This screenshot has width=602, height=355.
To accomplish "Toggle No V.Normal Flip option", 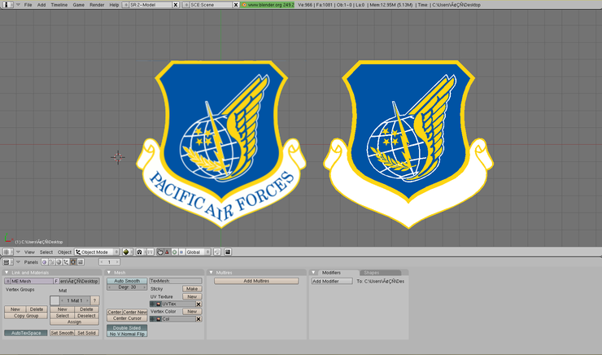I will pyautogui.click(x=127, y=334).
